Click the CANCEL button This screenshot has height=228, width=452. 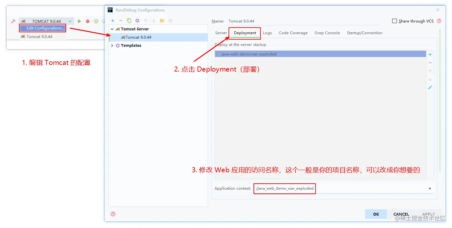click(401, 214)
